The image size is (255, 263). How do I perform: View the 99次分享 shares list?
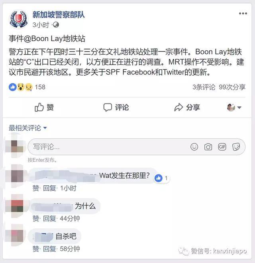(x=232, y=87)
